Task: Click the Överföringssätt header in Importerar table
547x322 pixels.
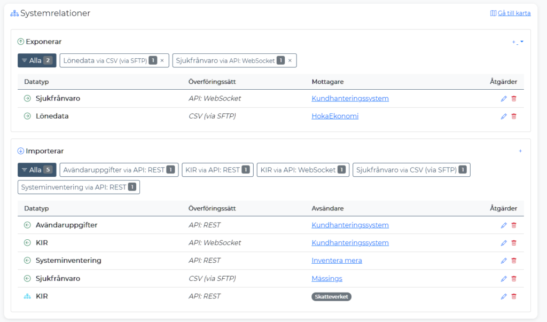Action: (212, 208)
